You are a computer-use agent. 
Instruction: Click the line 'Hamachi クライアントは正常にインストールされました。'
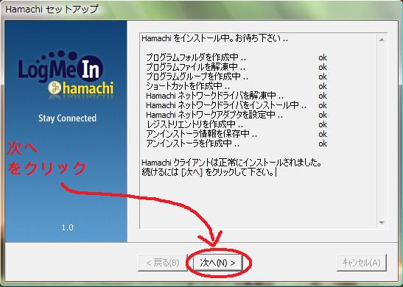pos(231,163)
